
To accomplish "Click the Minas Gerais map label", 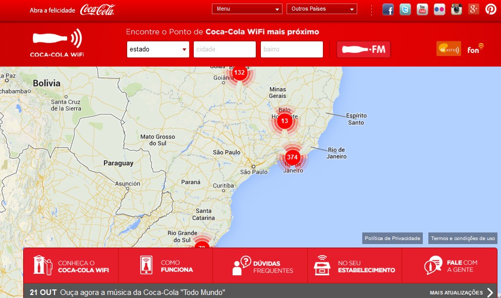I will pyautogui.click(x=277, y=93).
